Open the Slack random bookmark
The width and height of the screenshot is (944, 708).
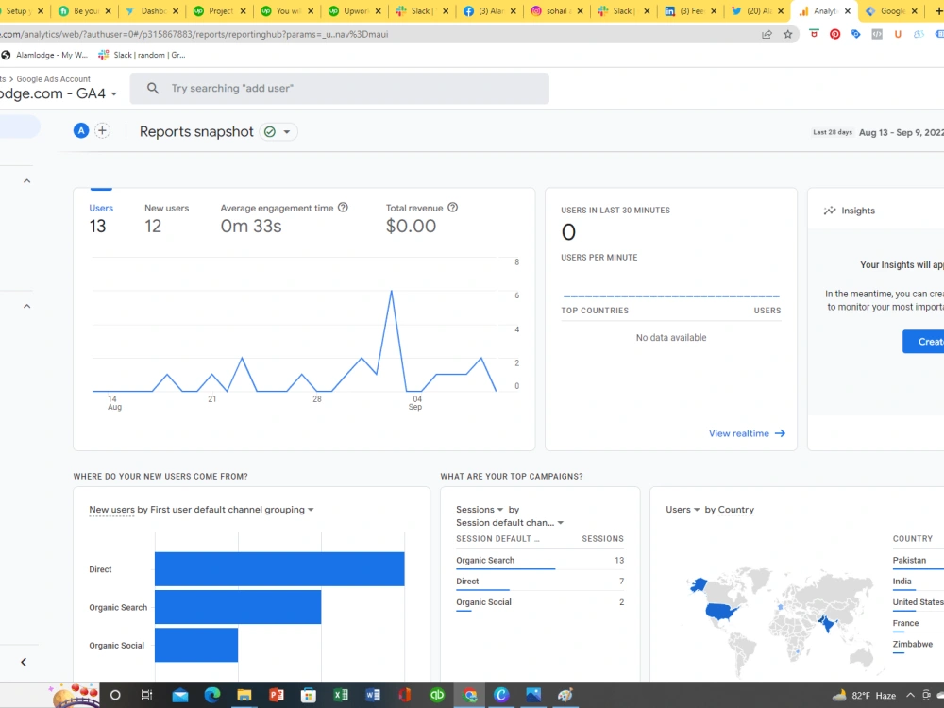click(x=143, y=55)
